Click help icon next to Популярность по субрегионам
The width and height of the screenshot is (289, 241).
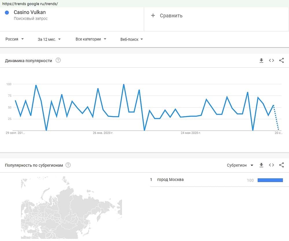[68, 165]
